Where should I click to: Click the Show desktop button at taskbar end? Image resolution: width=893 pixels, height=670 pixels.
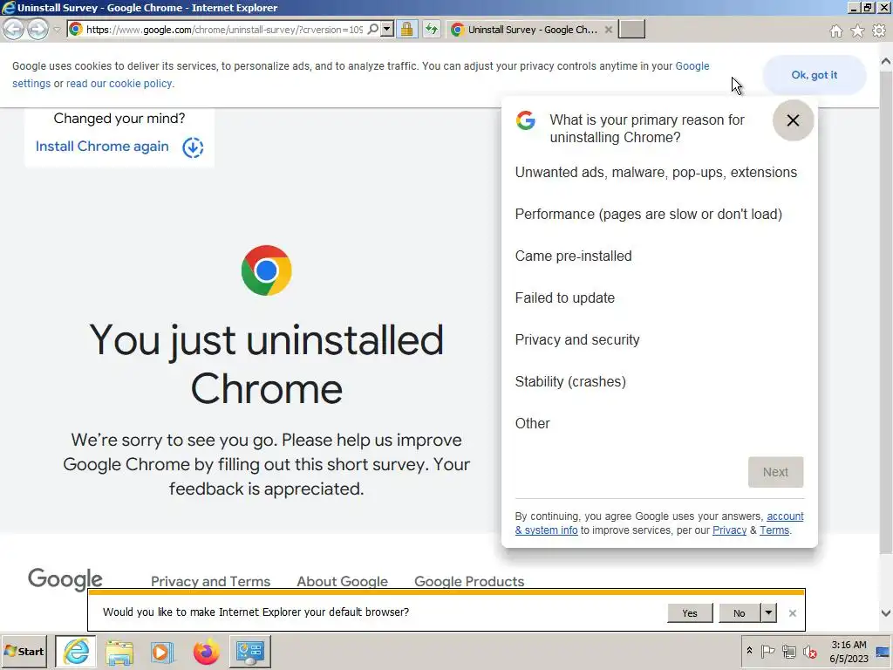(x=884, y=651)
